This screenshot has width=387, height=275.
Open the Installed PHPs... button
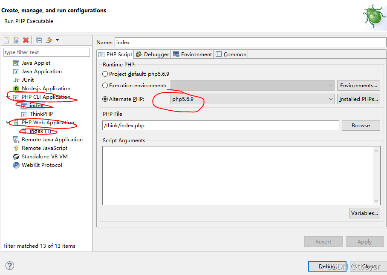[358, 99]
